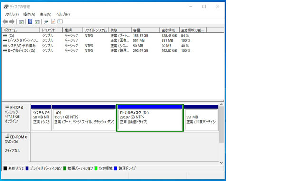Click the Back arrow in the toolbar
This screenshot has width=285, height=181.
[x=5, y=22]
